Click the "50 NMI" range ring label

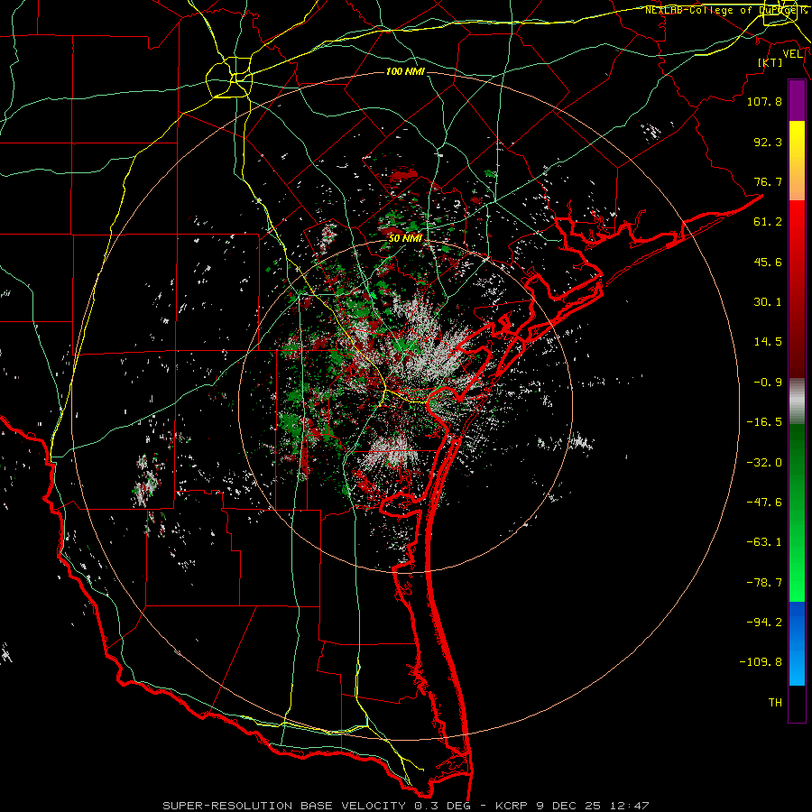405,238
